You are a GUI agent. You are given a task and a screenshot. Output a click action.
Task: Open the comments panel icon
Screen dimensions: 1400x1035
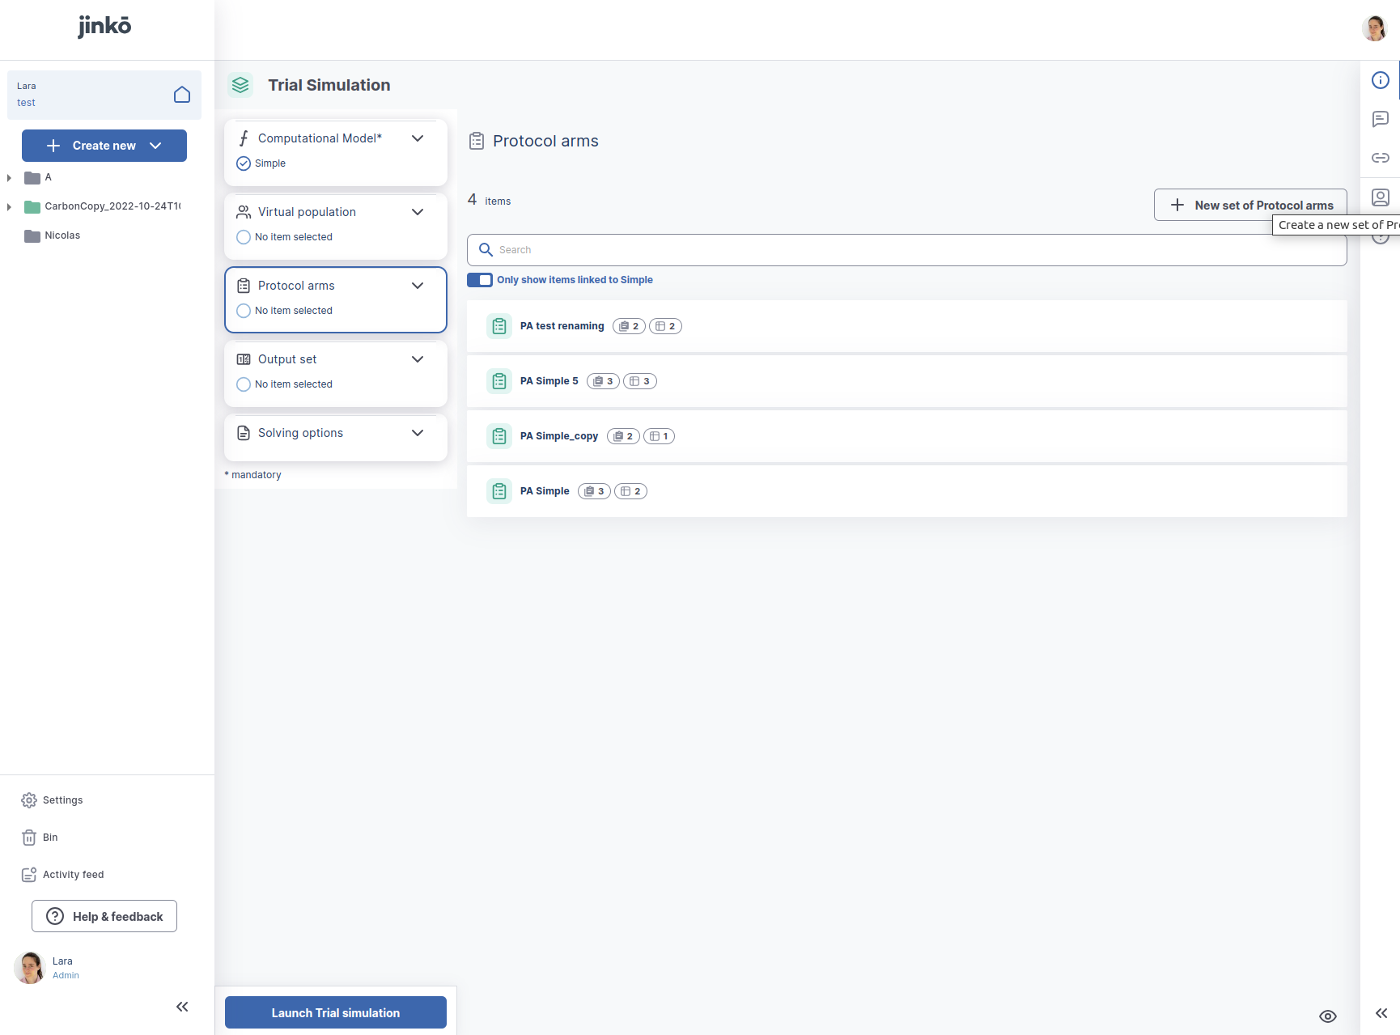(1381, 119)
